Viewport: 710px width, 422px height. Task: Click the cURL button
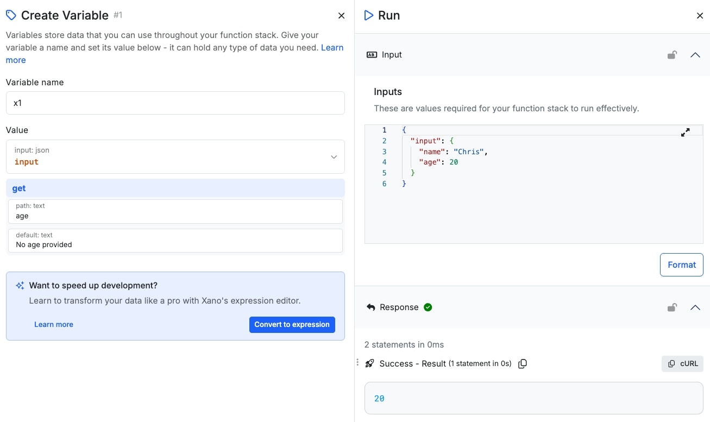click(x=682, y=364)
